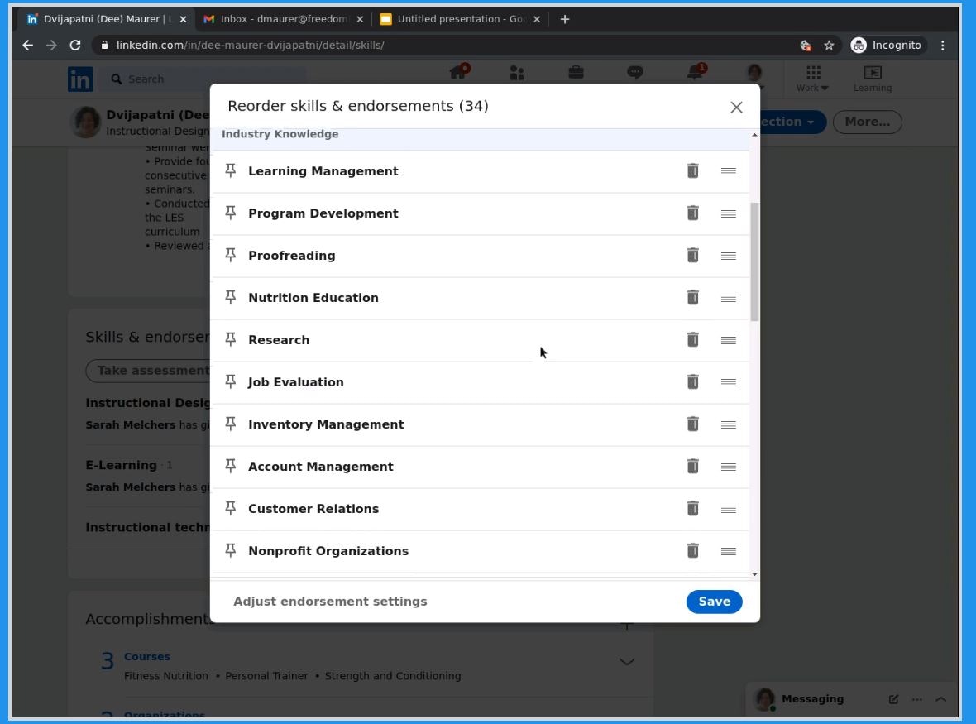Compose new message in Messaging bar
976x724 pixels.
(x=893, y=699)
